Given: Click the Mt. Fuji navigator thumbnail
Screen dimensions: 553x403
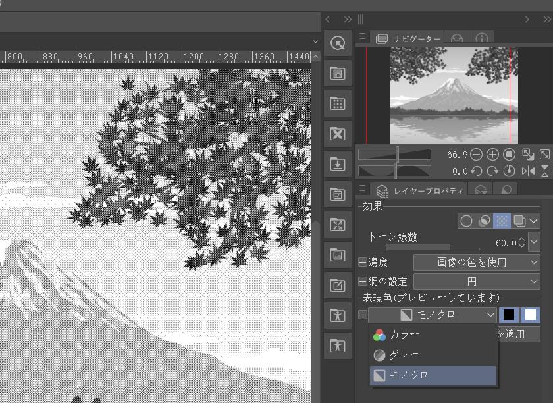Looking at the screenshot, I should point(454,95).
